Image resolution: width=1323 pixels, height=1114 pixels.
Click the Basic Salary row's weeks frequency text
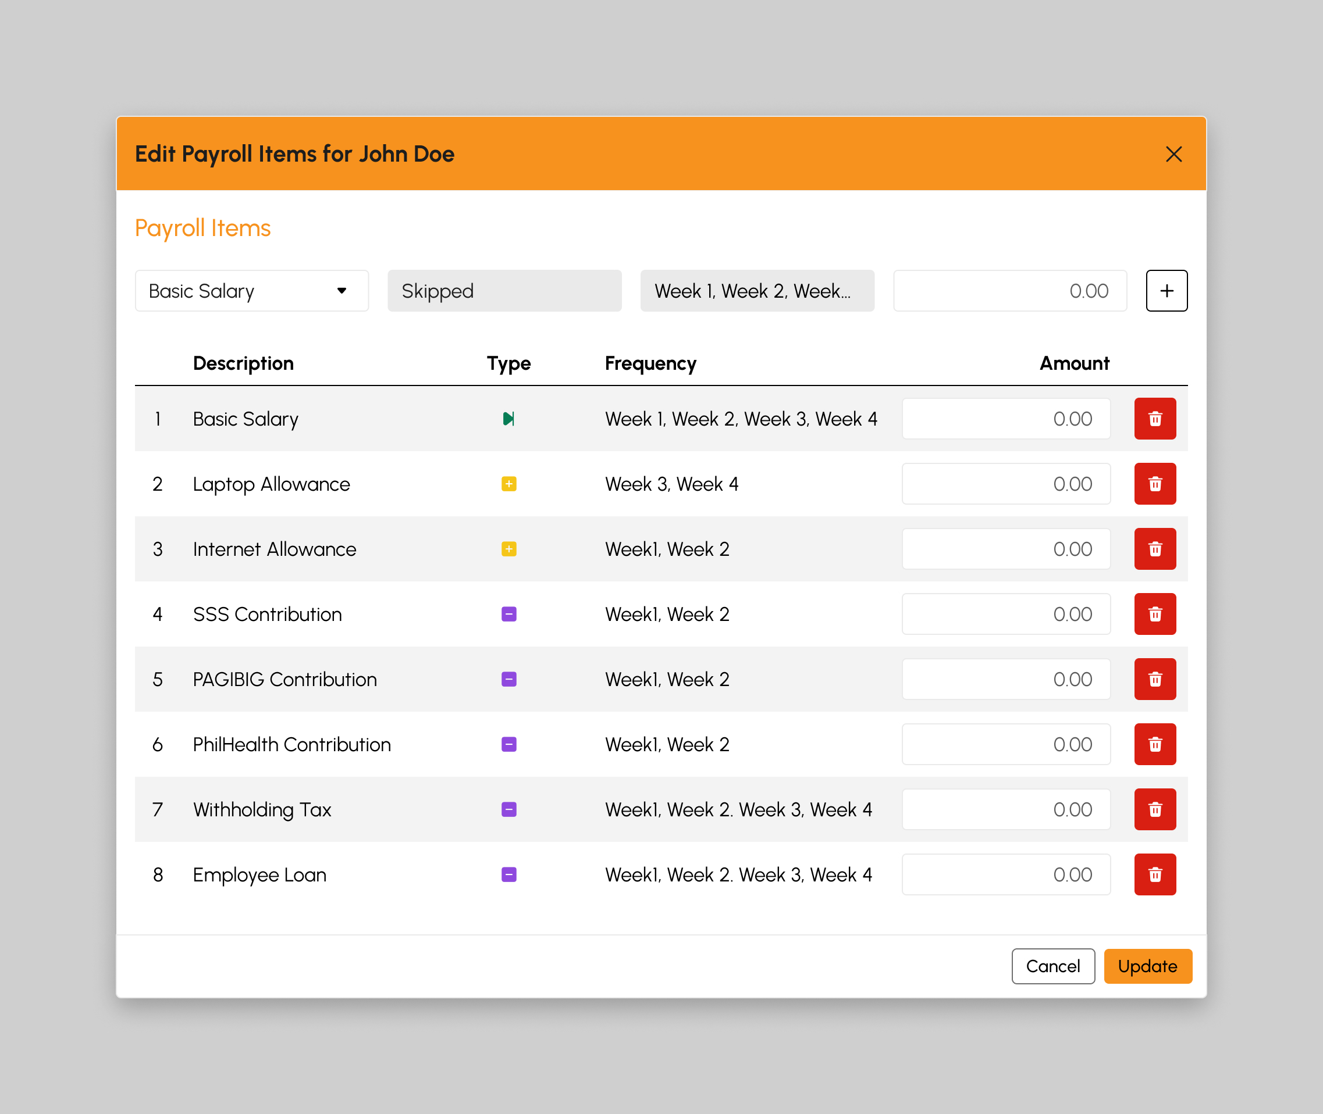(x=741, y=419)
